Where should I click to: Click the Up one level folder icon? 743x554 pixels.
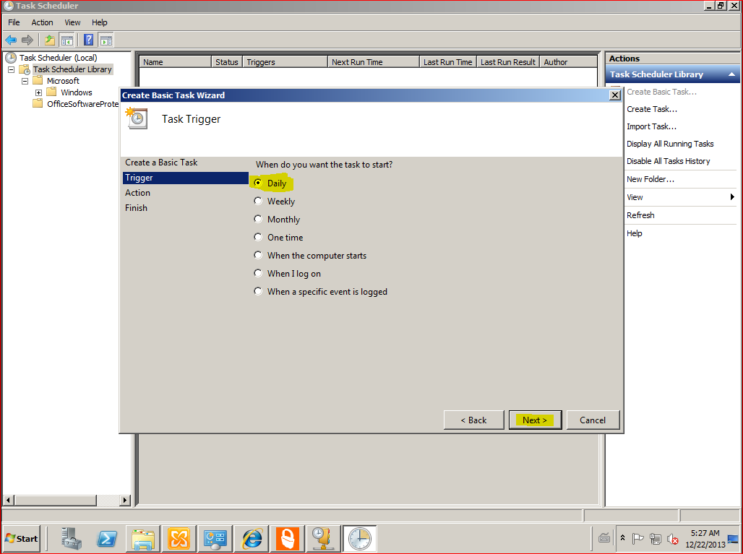pos(50,40)
